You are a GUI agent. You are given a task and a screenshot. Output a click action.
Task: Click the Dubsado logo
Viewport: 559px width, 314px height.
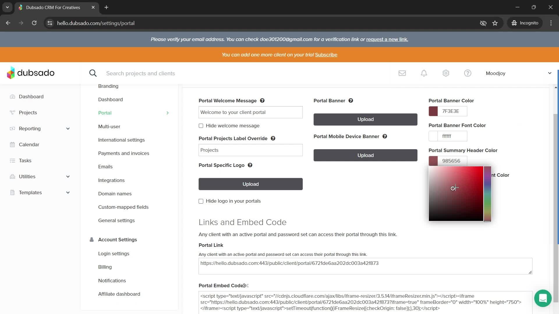click(x=31, y=73)
